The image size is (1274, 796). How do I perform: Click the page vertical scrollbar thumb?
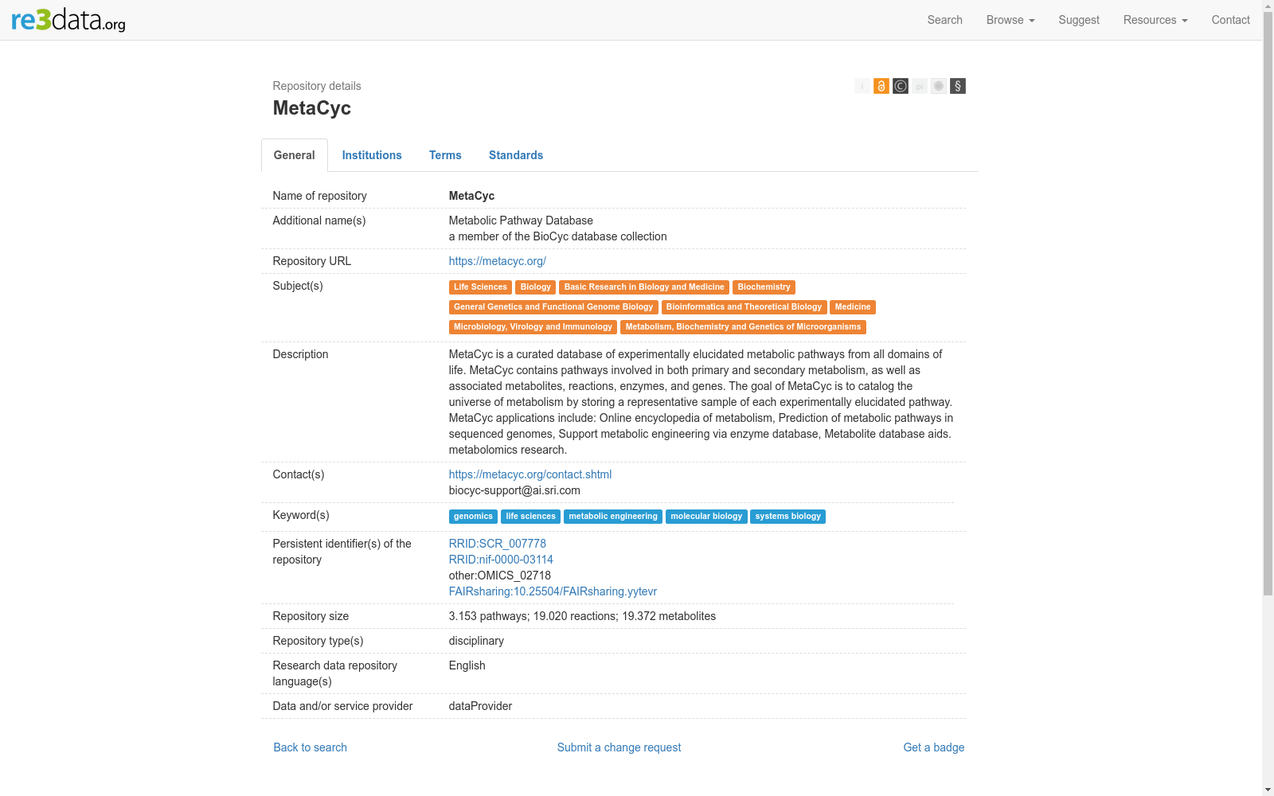pos(1268,303)
